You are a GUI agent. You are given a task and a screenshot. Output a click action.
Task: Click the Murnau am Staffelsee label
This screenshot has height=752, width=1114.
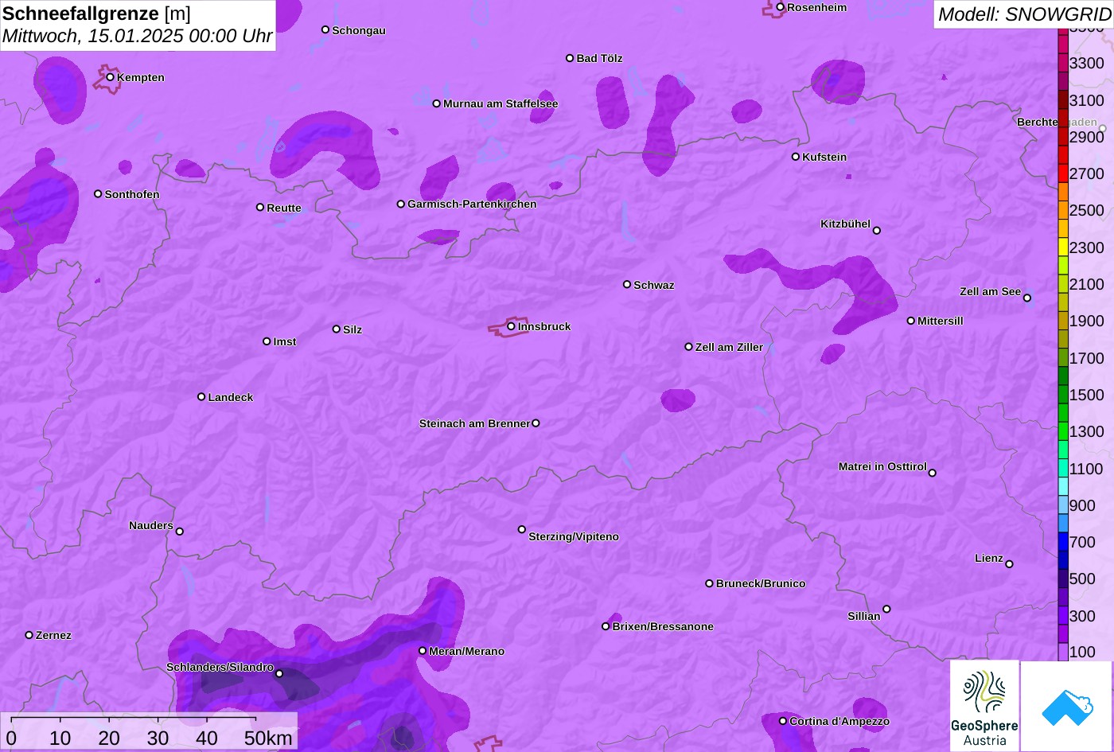501,103
